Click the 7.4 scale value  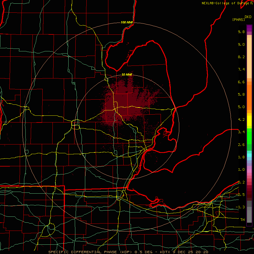[241, 69]
